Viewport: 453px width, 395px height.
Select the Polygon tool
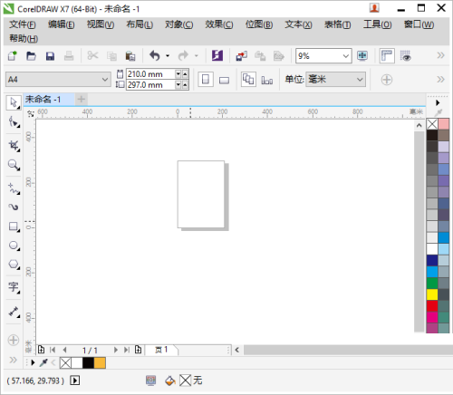coord(14,265)
